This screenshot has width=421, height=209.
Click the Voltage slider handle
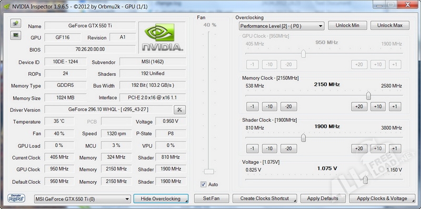coord(365,180)
